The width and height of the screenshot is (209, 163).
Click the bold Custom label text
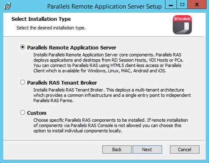click(x=37, y=113)
